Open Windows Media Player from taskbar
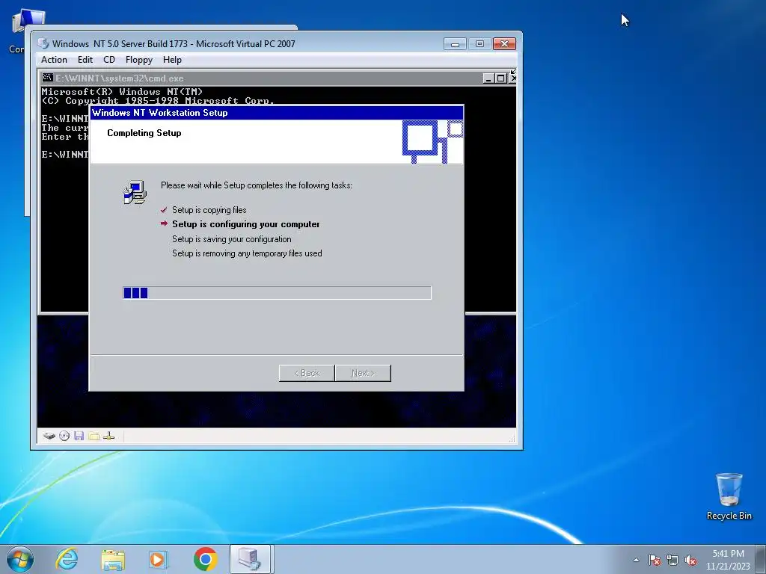Image resolution: width=766 pixels, height=574 pixels. click(159, 559)
